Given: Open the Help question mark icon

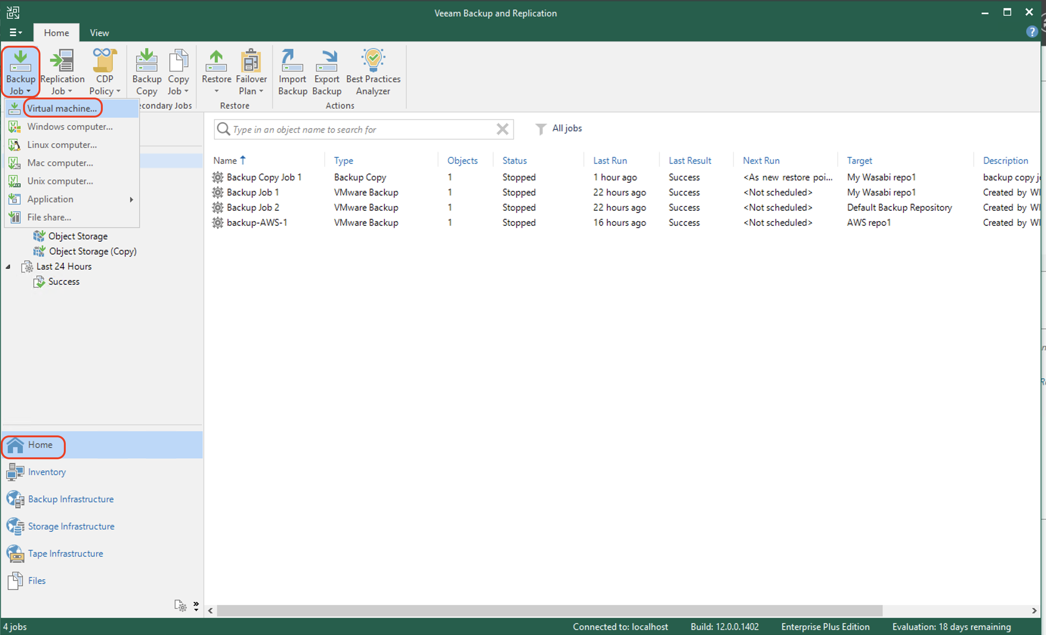Looking at the screenshot, I should pyautogui.click(x=1032, y=32).
